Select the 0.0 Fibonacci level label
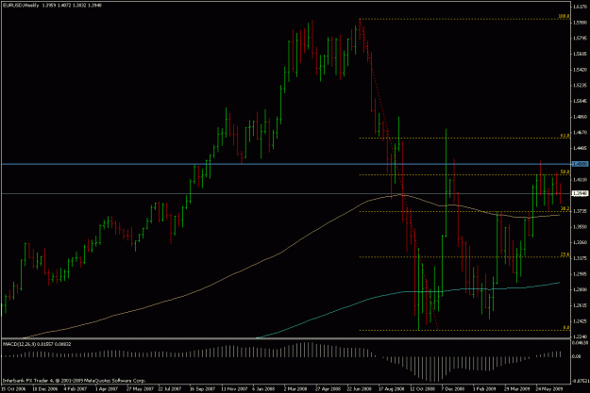Screen dimensions: 590x393 566,328
